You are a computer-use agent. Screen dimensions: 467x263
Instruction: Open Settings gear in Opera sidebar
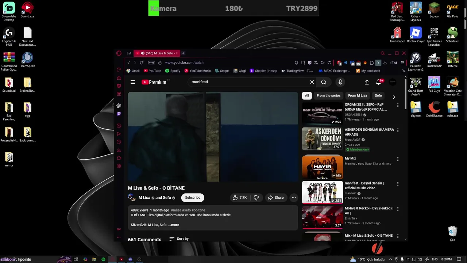[x=119, y=166]
